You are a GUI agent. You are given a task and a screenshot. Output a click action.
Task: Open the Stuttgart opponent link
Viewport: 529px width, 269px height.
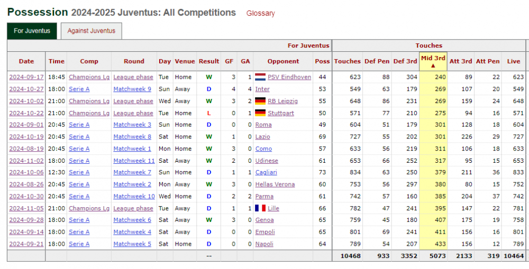coord(281,113)
